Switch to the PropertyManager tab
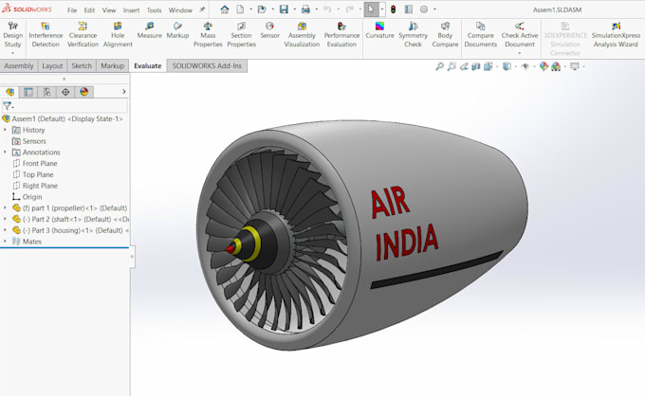Screen dimensions: 645x396 (28, 92)
